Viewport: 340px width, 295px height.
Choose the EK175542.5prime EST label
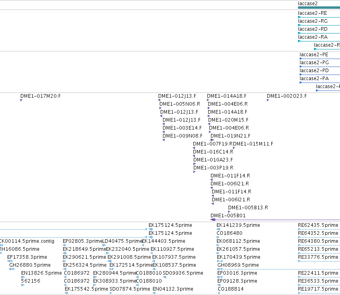pos(86,289)
